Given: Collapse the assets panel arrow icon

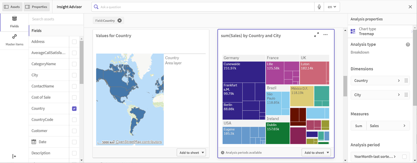Looking at the screenshot, I should [x=14, y=156].
